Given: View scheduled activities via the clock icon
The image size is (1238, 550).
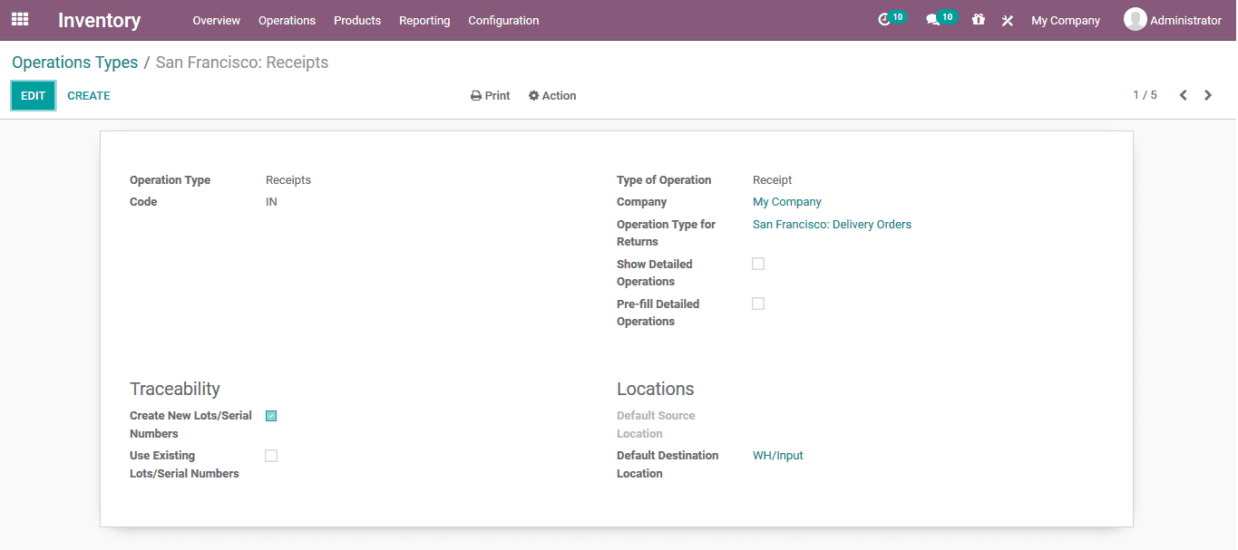Looking at the screenshot, I should point(885,19).
